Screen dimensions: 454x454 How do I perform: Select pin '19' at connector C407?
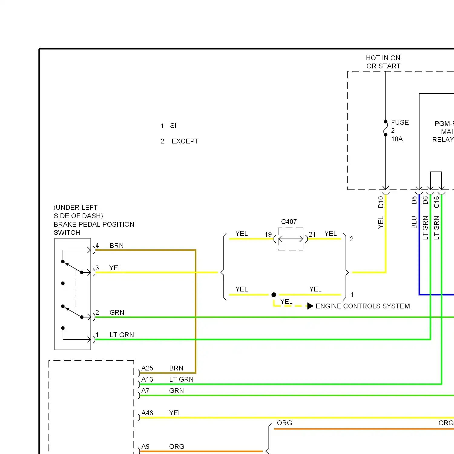[268, 234]
